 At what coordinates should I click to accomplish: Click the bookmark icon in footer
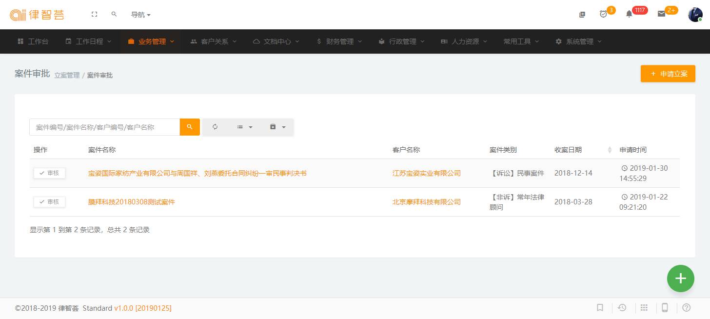click(x=600, y=308)
